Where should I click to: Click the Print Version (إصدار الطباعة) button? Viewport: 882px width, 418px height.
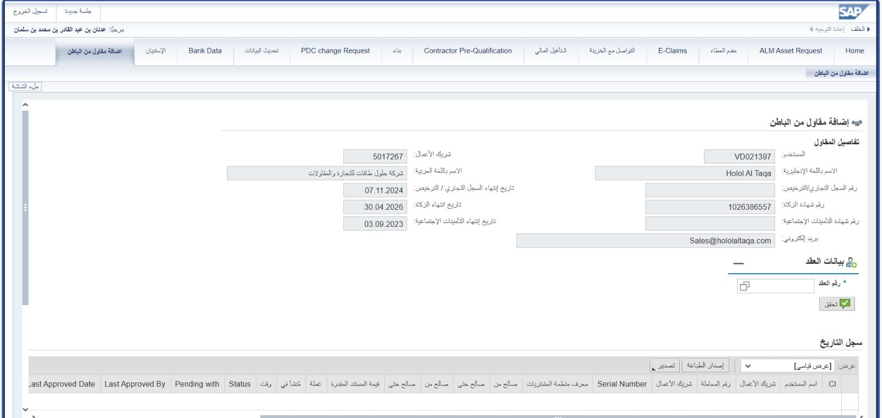tap(705, 366)
